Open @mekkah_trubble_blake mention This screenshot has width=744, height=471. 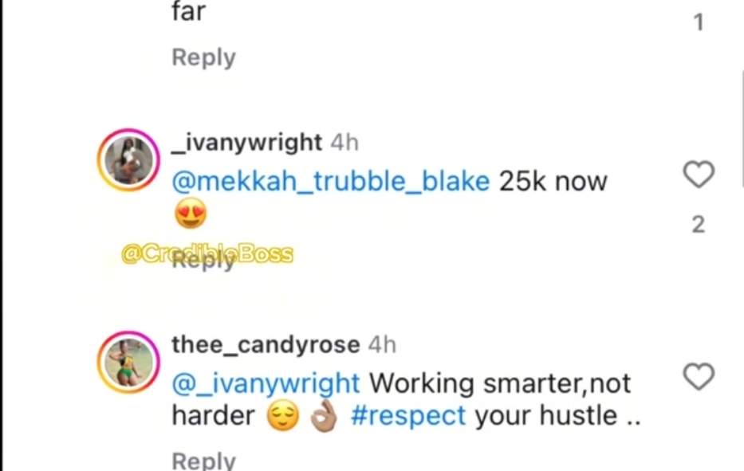(331, 181)
